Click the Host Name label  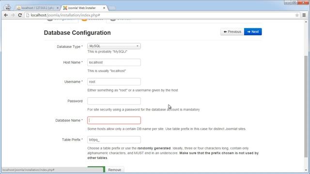point(73,62)
